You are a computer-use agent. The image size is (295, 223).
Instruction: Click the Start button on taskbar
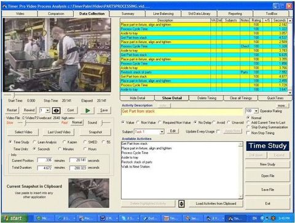point(14,218)
